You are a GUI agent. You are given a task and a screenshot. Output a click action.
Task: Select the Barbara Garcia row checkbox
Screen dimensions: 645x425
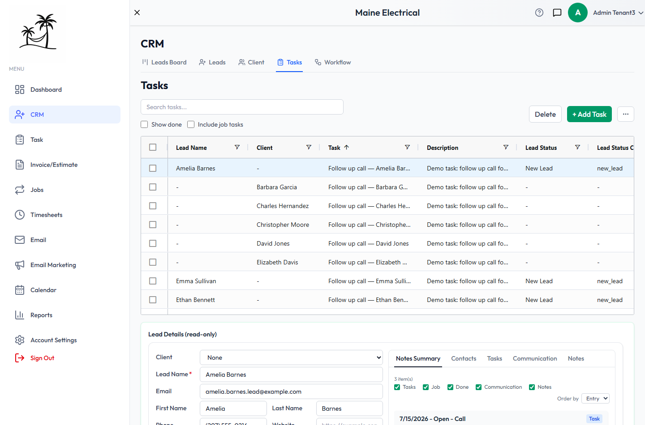click(153, 187)
